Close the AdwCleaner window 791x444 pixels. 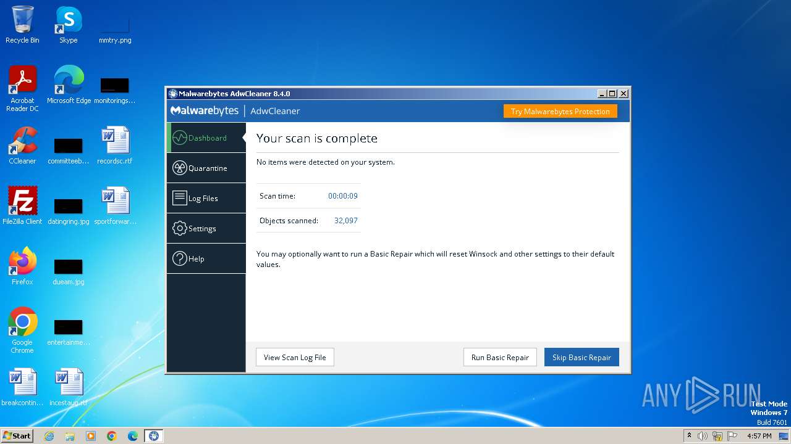click(624, 94)
